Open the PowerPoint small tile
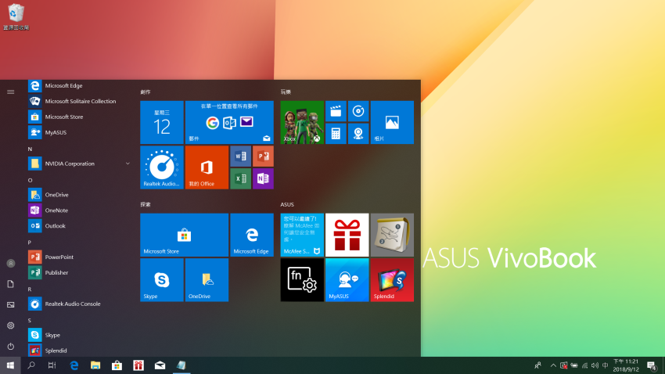 coord(263,156)
